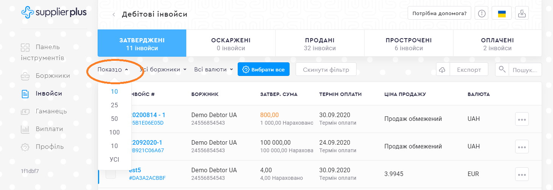Viewport: 553px width, 190px height.
Task: Open the Прострочені invoices tab
Action: 408,44
